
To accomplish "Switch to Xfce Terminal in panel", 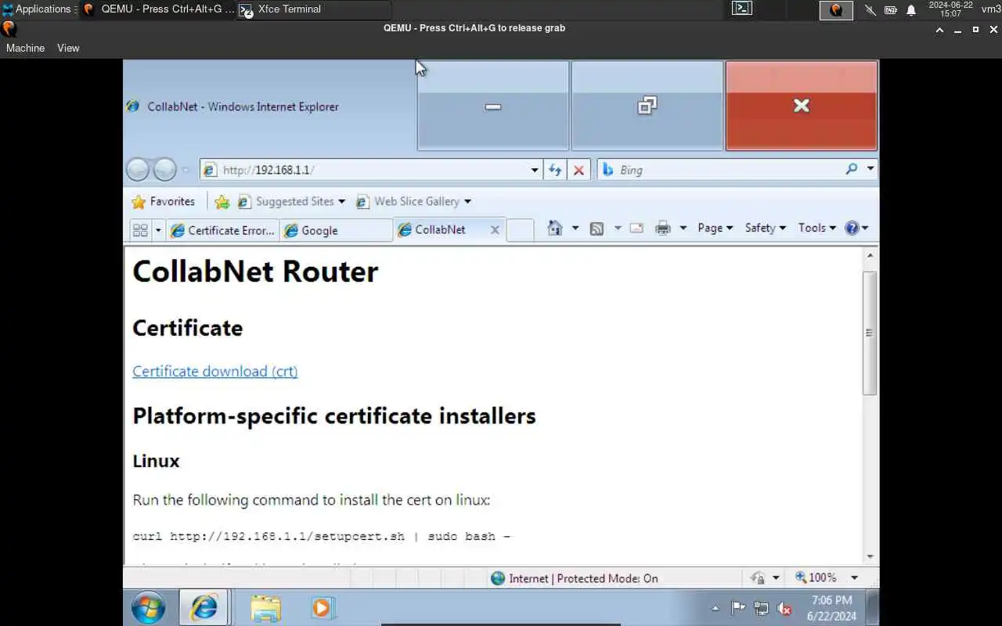I will point(313,9).
